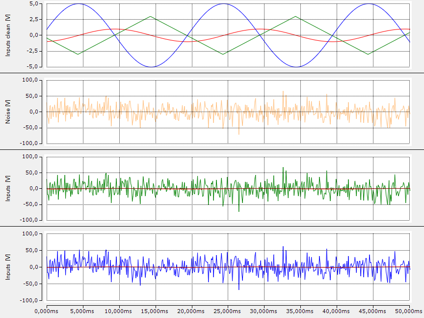Click the highest spike in the blue noisy chart
Viewport: 424px width, 318px height.
click(x=283, y=247)
